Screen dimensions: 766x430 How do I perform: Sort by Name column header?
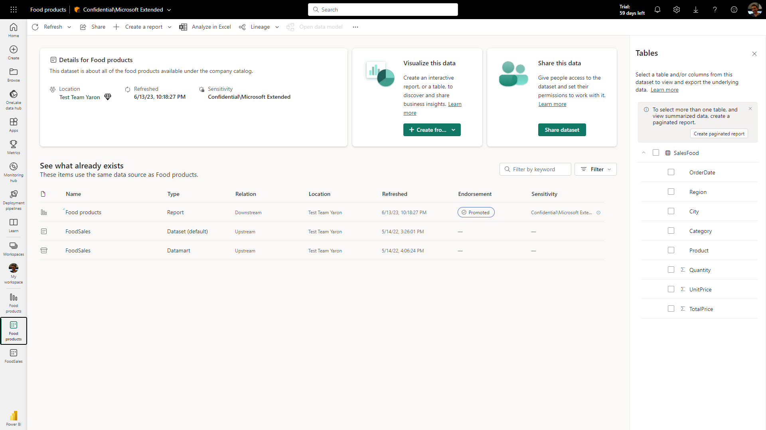[73, 194]
